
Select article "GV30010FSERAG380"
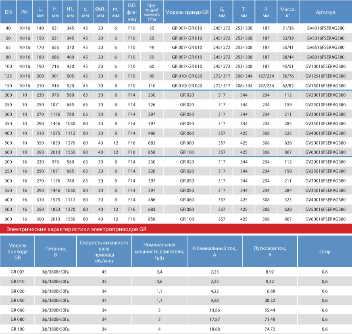pyautogui.click(x=325, y=114)
